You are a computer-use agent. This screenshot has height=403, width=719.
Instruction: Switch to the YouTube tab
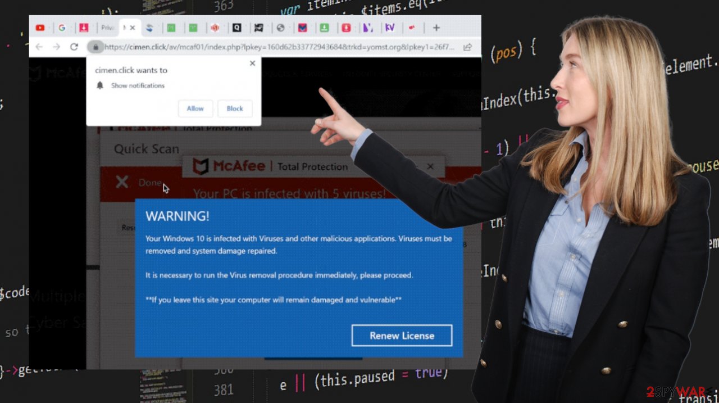(x=40, y=28)
